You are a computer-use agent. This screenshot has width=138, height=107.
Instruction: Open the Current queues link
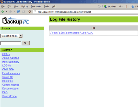11,85
